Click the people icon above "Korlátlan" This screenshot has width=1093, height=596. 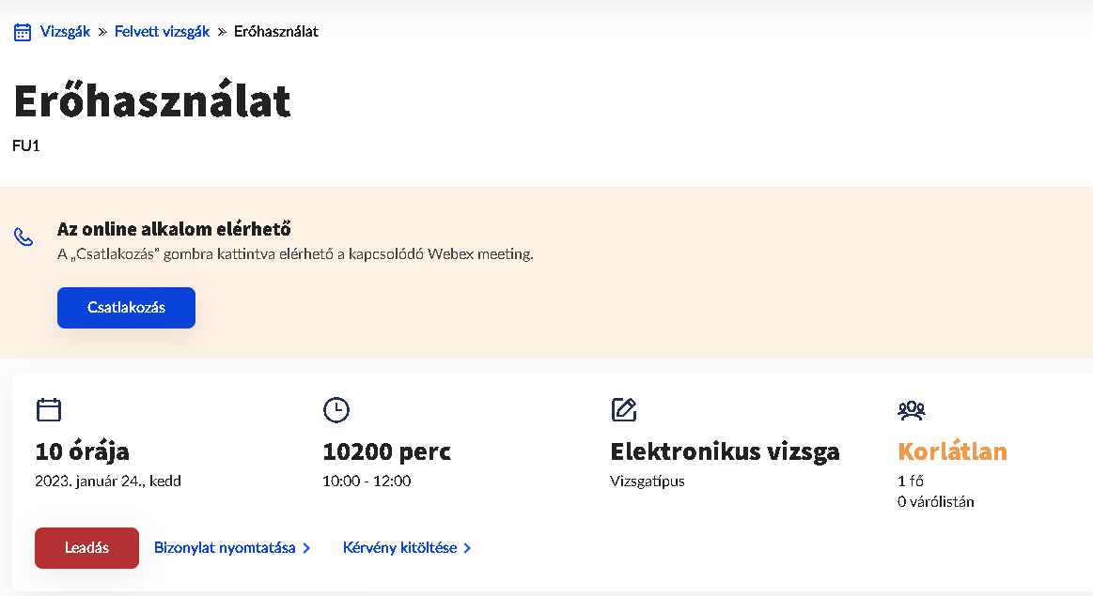point(912,409)
